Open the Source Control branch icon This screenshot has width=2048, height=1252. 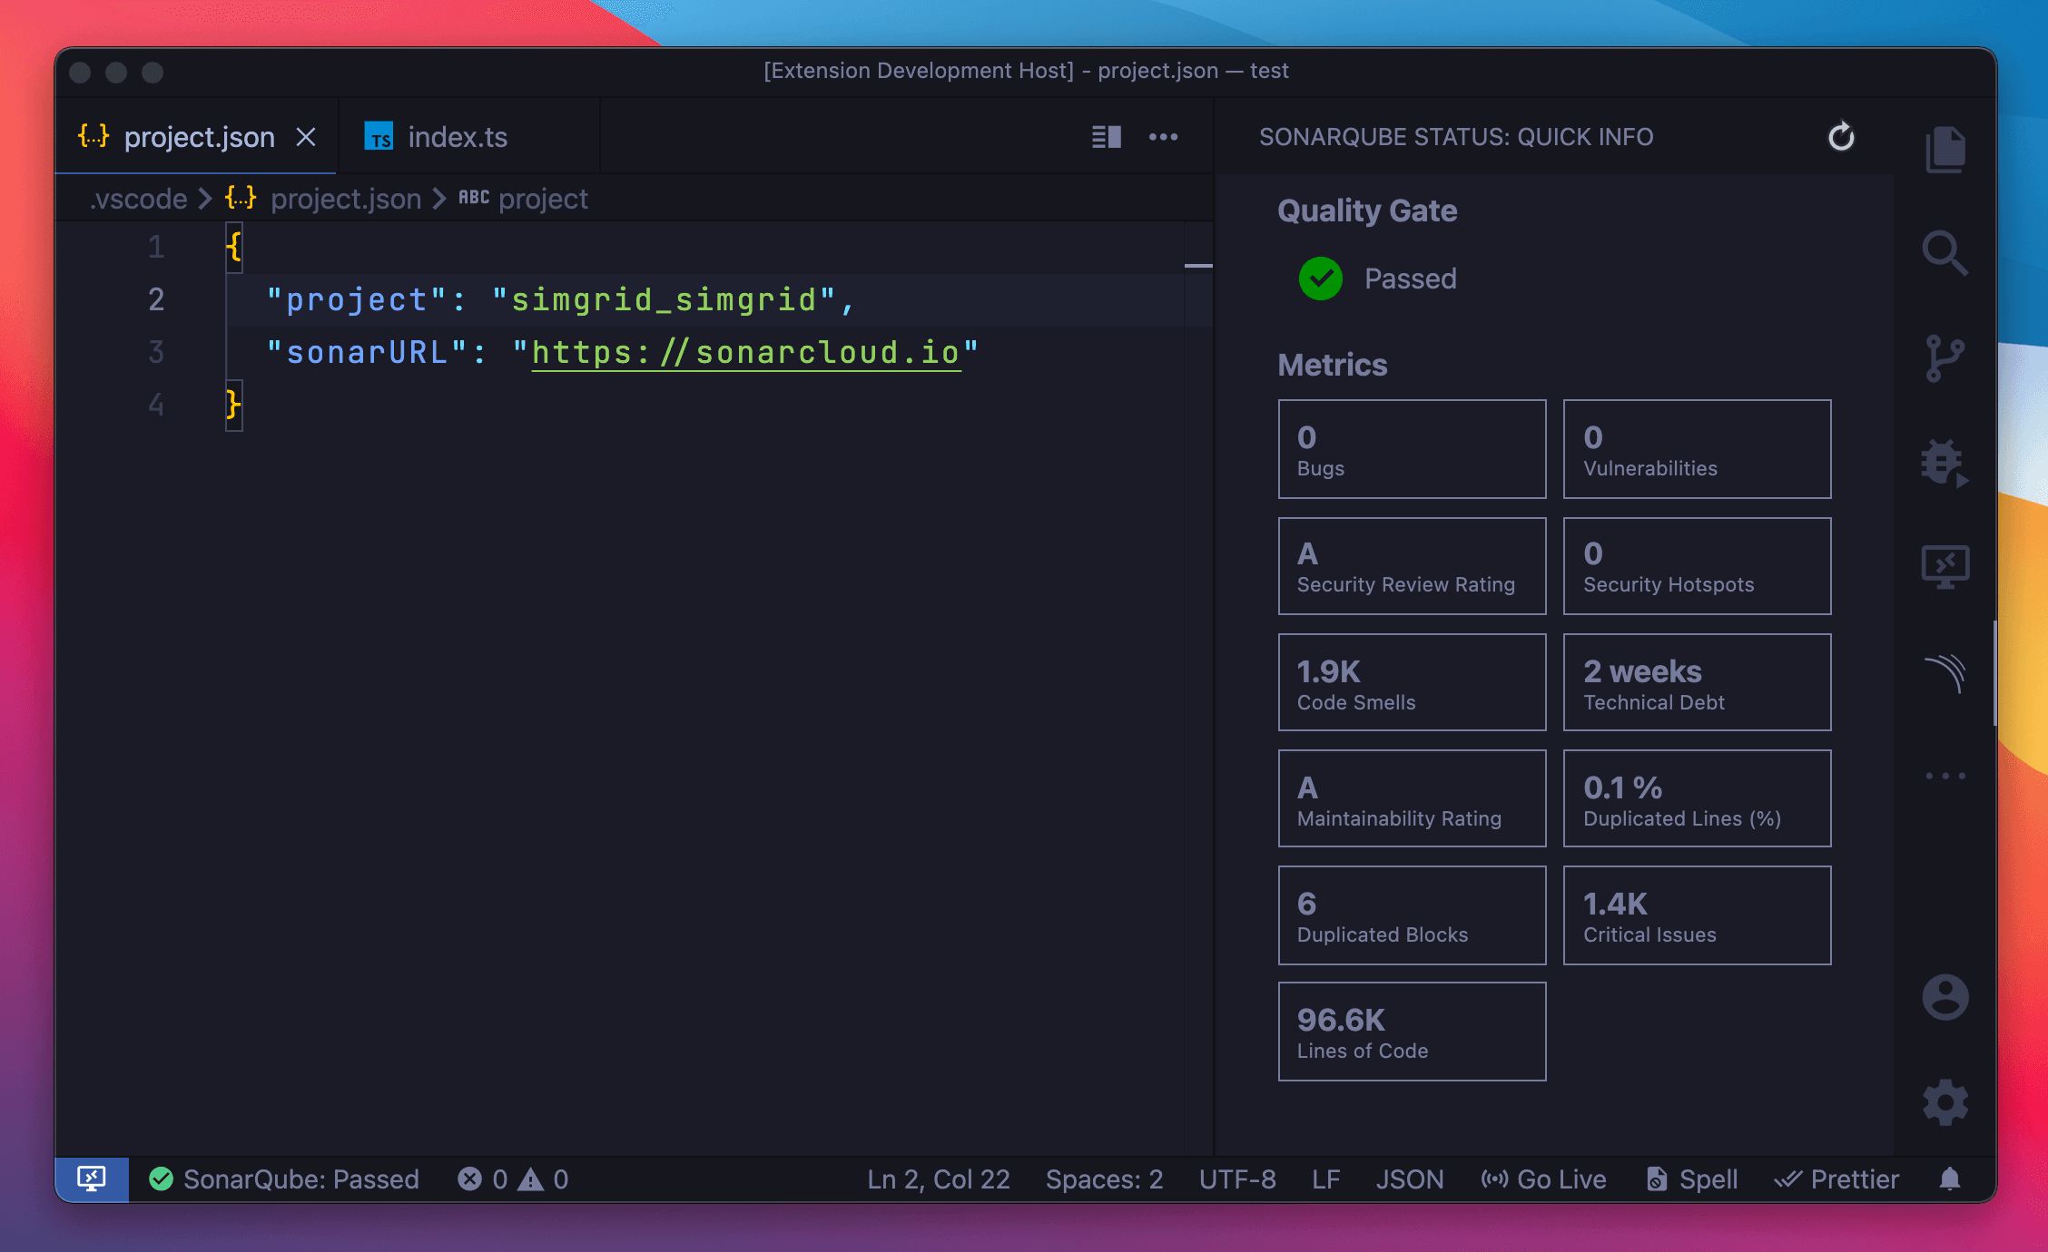tap(1945, 358)
